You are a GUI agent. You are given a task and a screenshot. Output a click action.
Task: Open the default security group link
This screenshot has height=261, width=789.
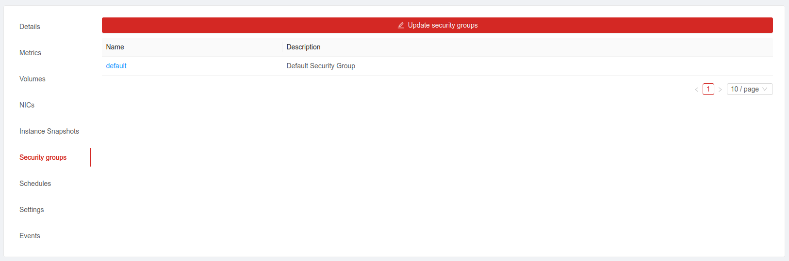coord(116,66)
